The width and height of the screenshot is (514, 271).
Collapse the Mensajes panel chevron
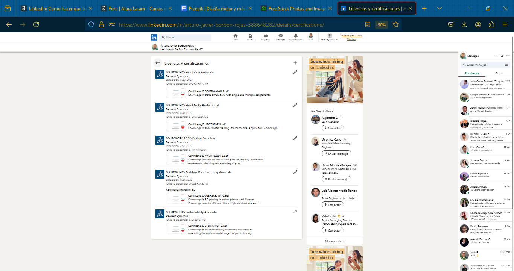tap(508, 56)
